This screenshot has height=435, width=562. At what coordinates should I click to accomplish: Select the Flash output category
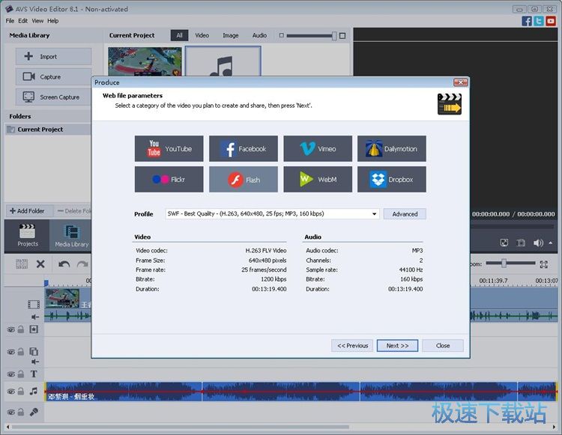click(244, 179)
